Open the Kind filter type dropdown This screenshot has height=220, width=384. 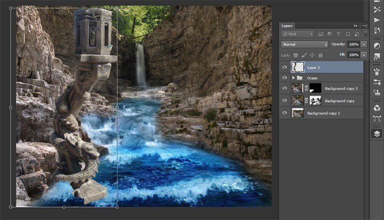coord(297,34)
